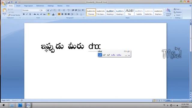Click the font color icon
The width and height of the screenshot is (192, 108).
53,14
